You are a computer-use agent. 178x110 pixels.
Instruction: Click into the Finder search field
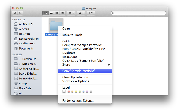[x=139, y=13]
